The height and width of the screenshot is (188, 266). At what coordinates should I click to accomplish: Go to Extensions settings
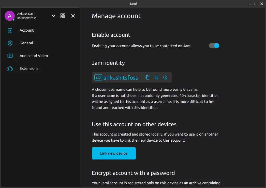pyautogui.click(x=29, y=69)
